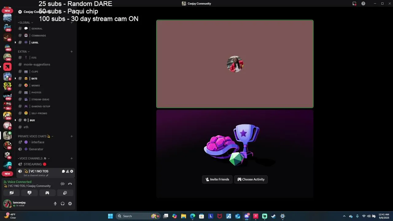This screenshot has height=221, width=393.
Task: Show hidden system tray icons
Action: tap(344, 216)
